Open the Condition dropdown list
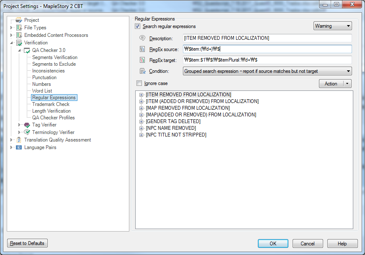 coord(267,71)
